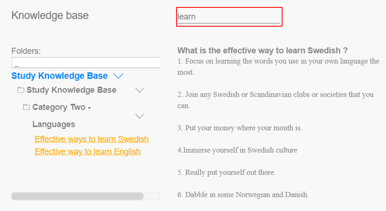Screen dimensions: 386x211
Task: Click tip four about Swedish culture
Action: (x=237, y=150)
